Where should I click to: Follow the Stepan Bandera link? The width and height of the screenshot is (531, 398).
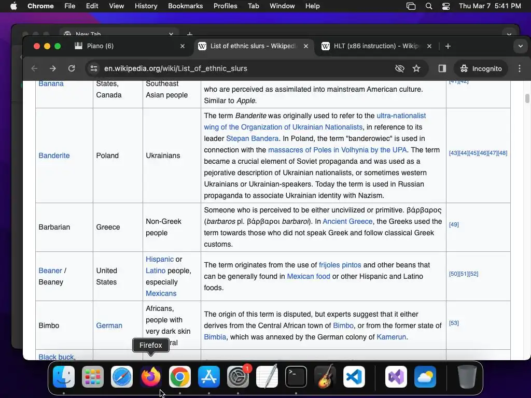[253, 138]
